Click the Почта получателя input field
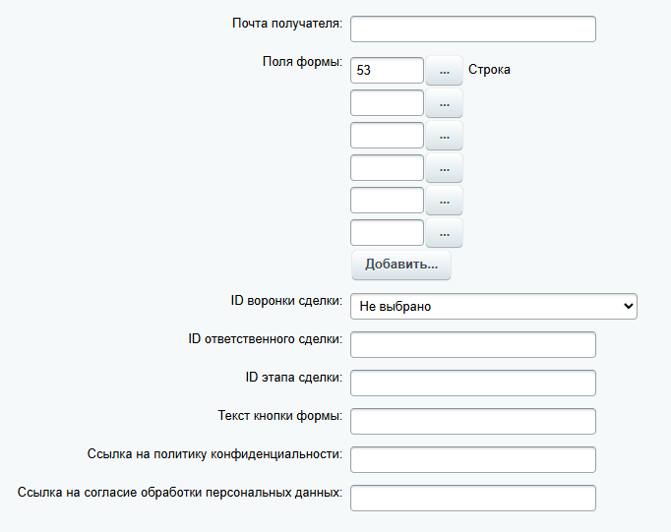This screenshot has height=532, width=671. (472, 29)
